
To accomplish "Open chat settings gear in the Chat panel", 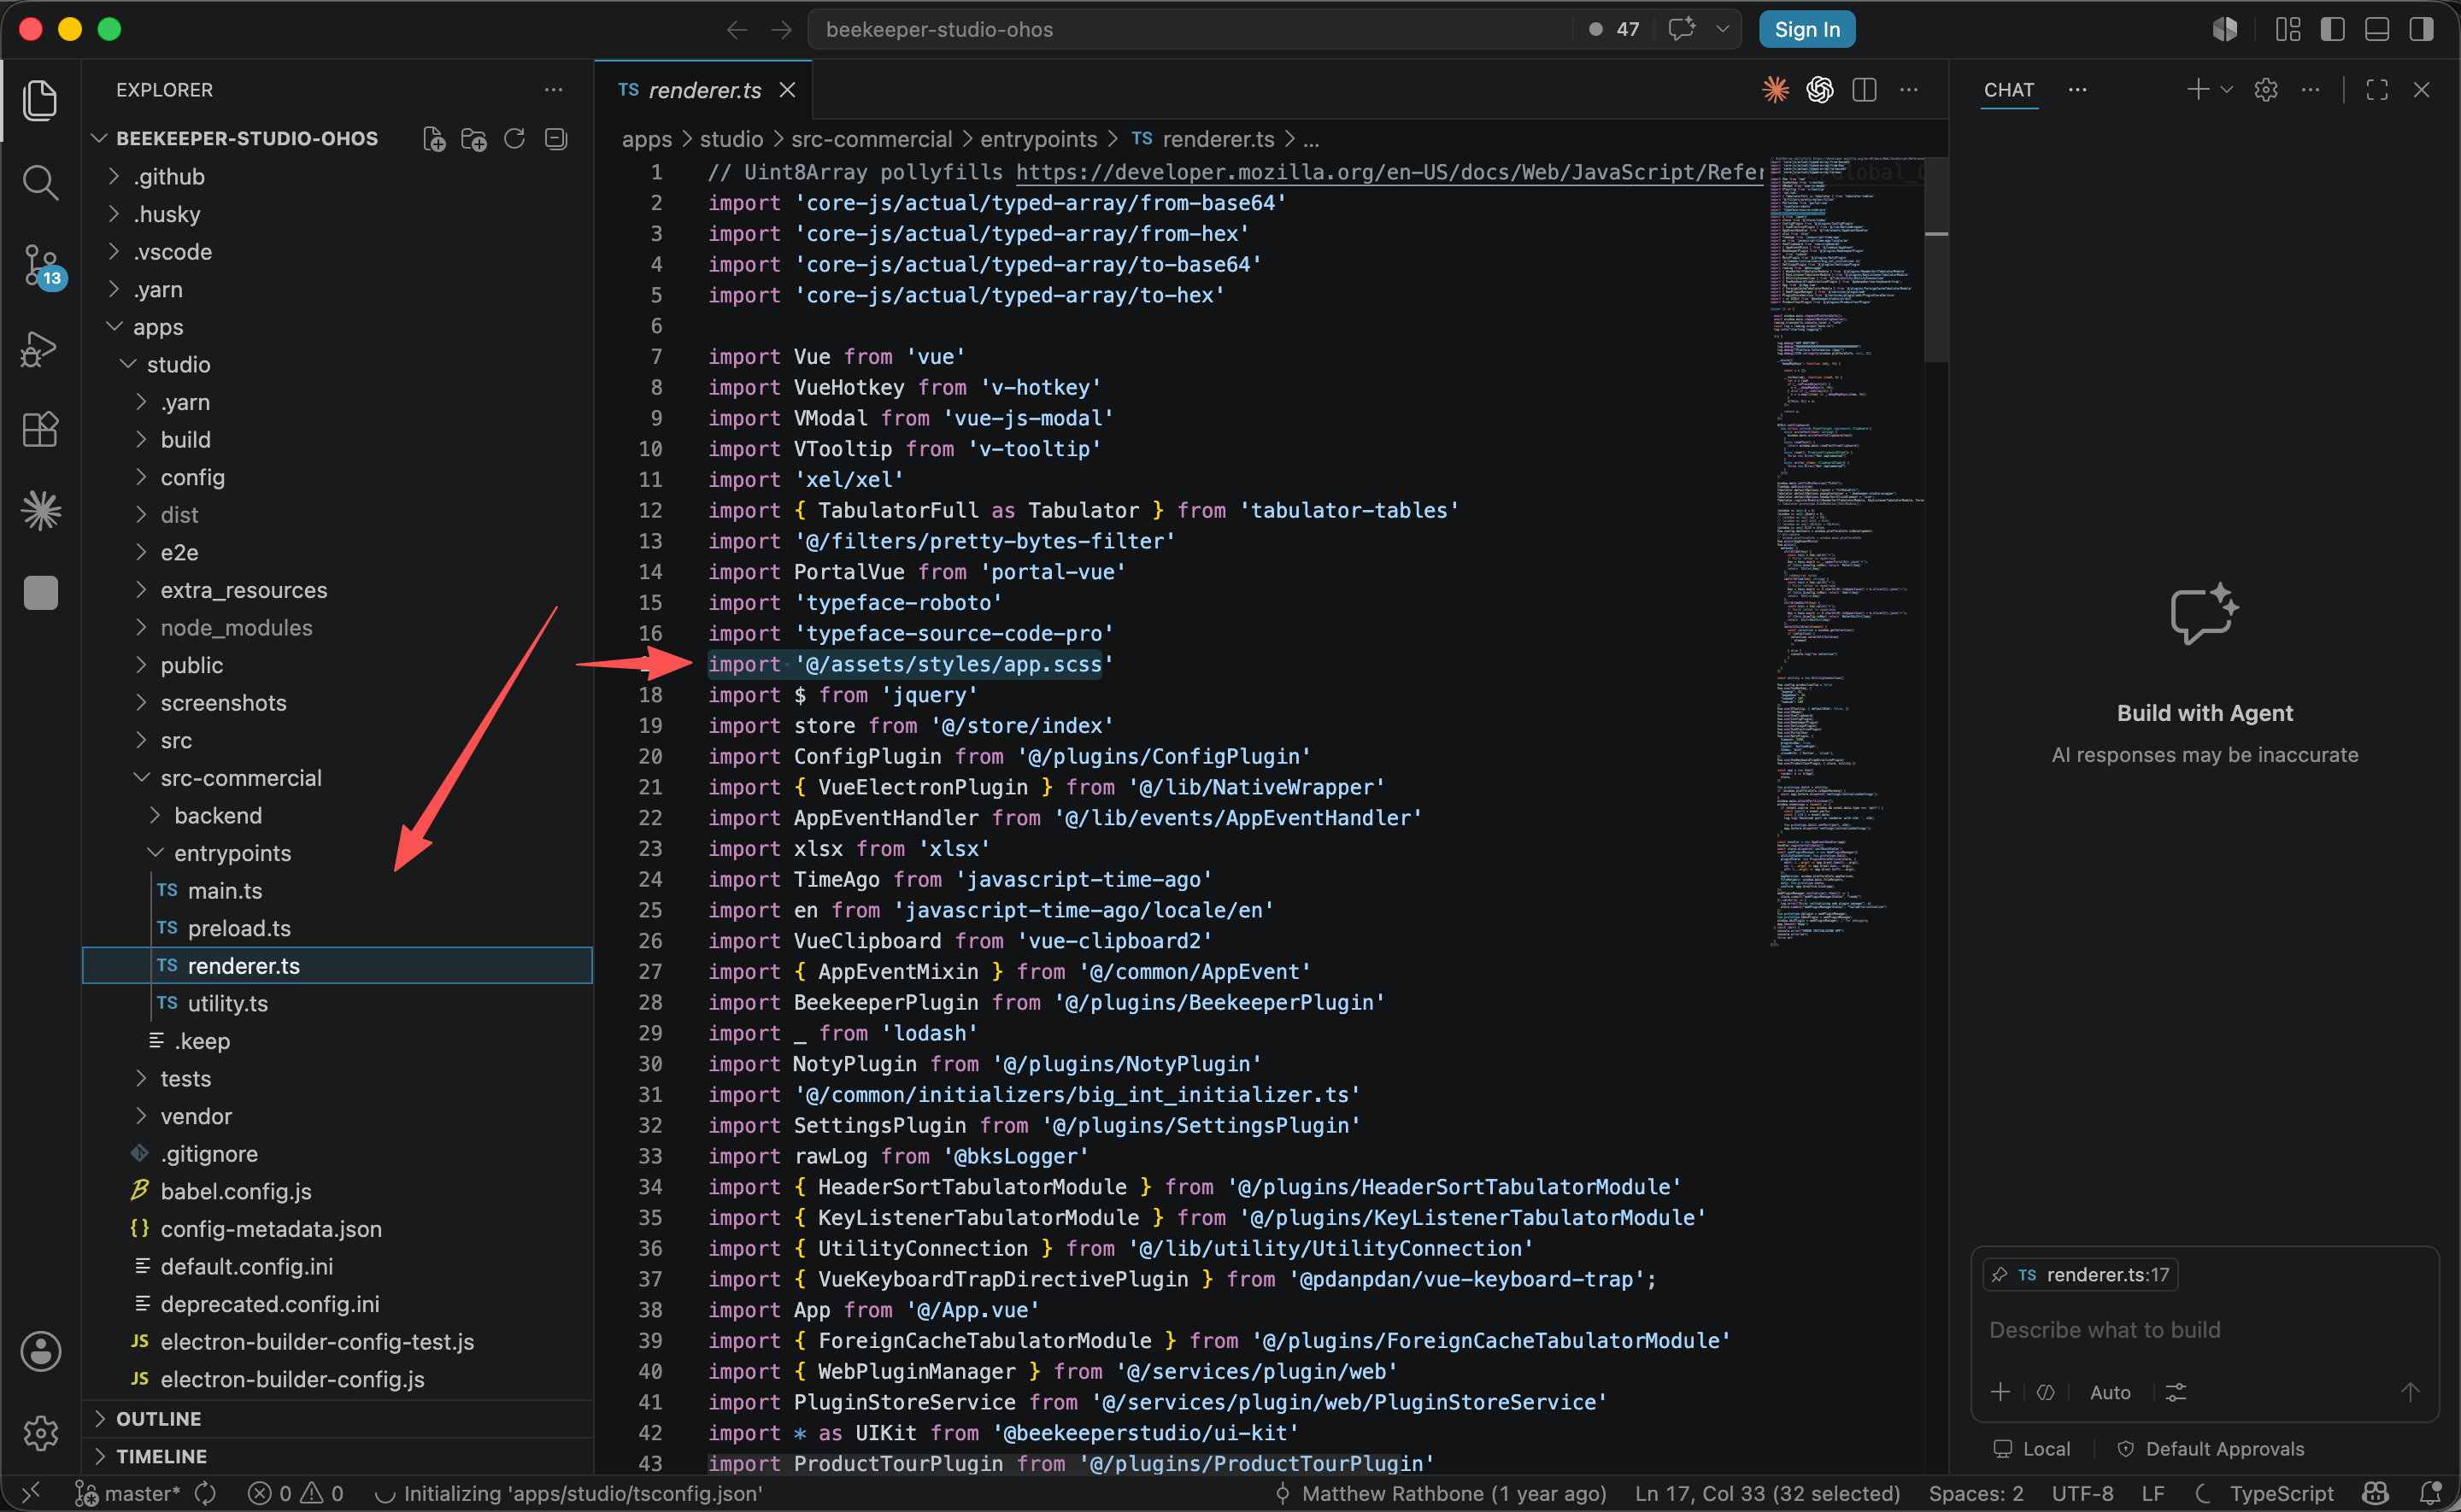I will click(2266, 90).
